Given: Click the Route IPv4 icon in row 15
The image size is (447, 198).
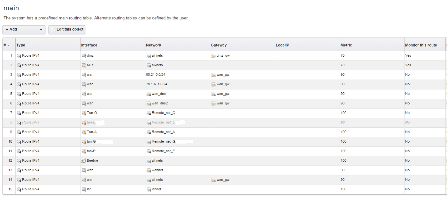Looking at the screenshot, I should pyautogui.click(x=19, y=189).
